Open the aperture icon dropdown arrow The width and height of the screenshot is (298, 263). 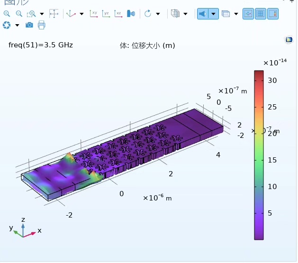pos(17,25)
